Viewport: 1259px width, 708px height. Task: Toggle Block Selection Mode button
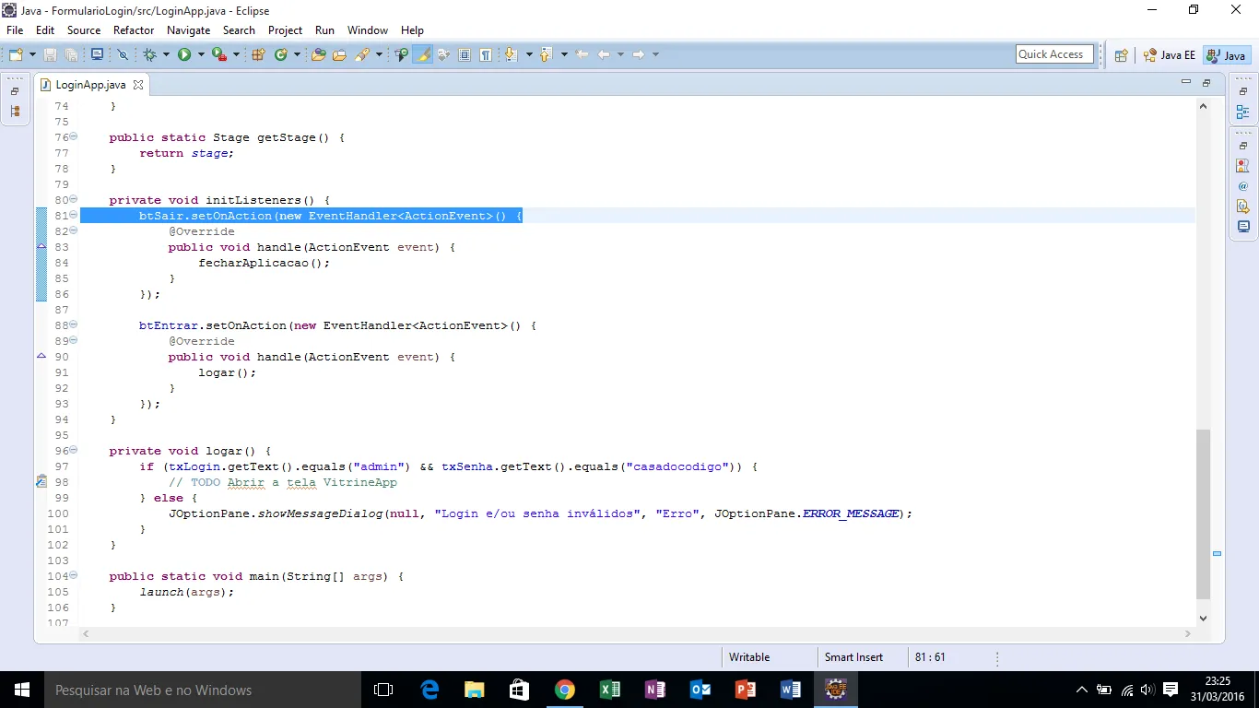pos(465,55)
